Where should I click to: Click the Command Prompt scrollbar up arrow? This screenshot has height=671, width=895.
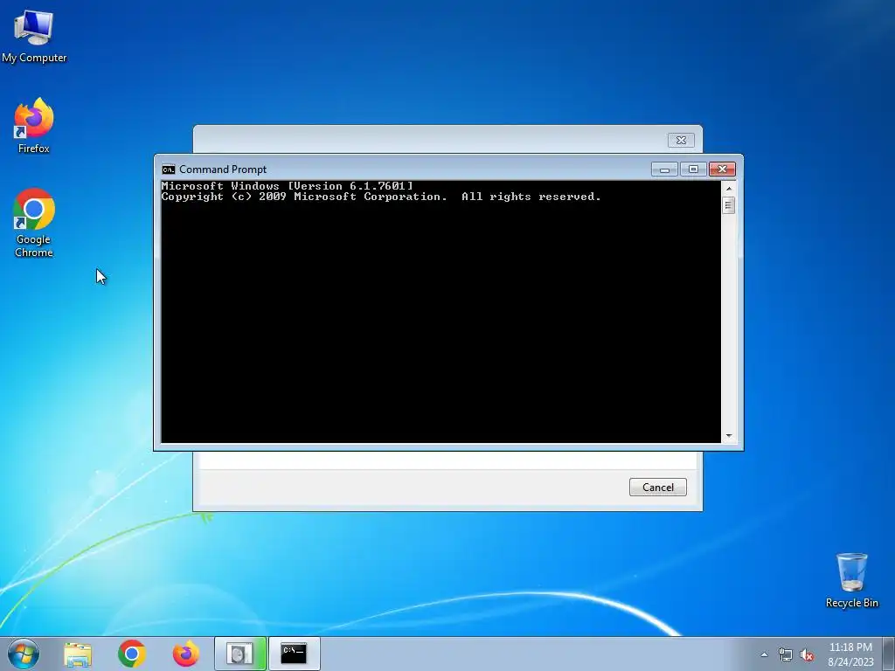(x=728, y=189)
